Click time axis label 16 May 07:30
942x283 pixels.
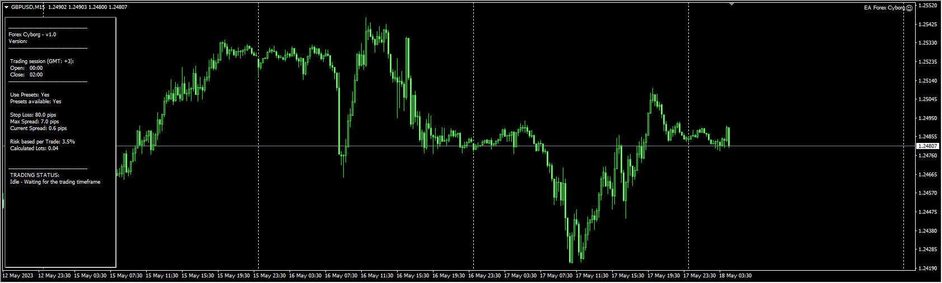click(x=341, y=276)
